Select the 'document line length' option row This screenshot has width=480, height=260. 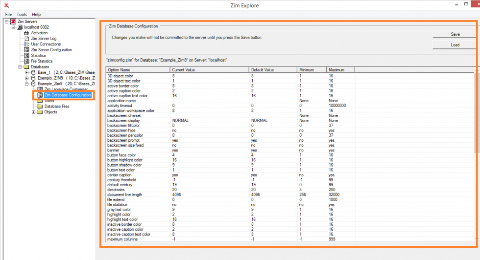[291, 195]
